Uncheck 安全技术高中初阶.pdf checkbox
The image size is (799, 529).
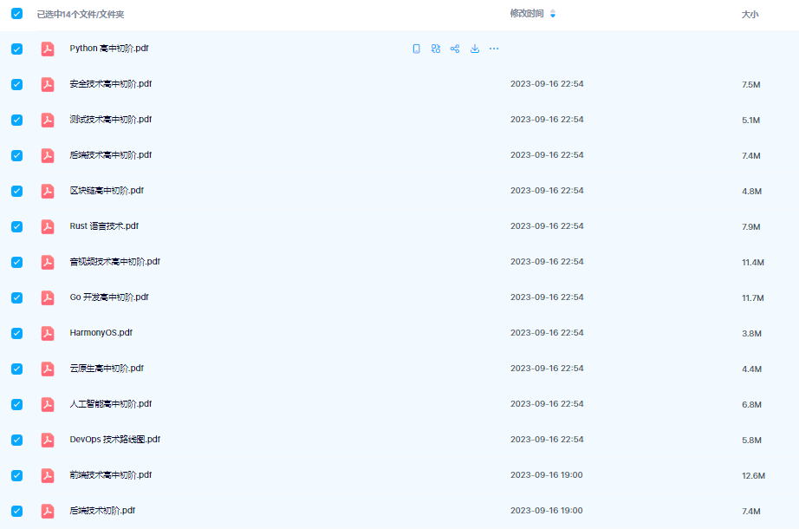coord(16,84)
